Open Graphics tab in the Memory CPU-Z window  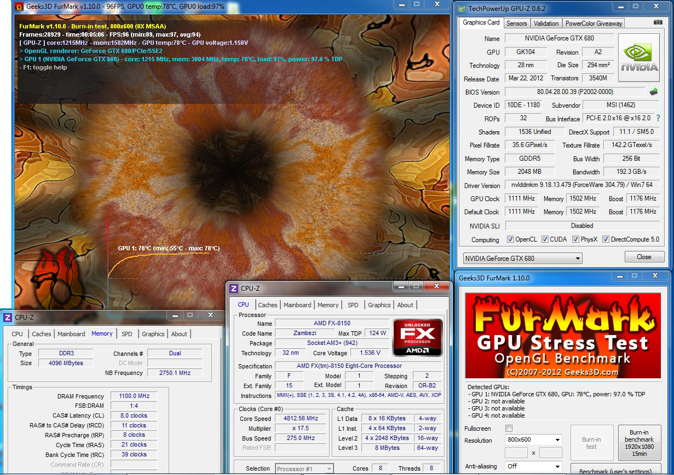point(153,334)
